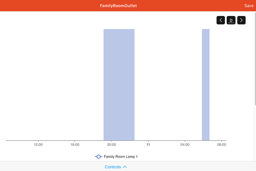The height and width of the screenshot is (171, 256).
Task: Click the 04:00 time axis label
Action: point(185,145)
